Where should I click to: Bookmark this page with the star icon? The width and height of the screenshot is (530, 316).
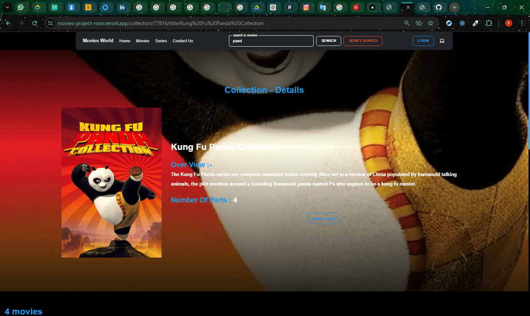(431, 23)
